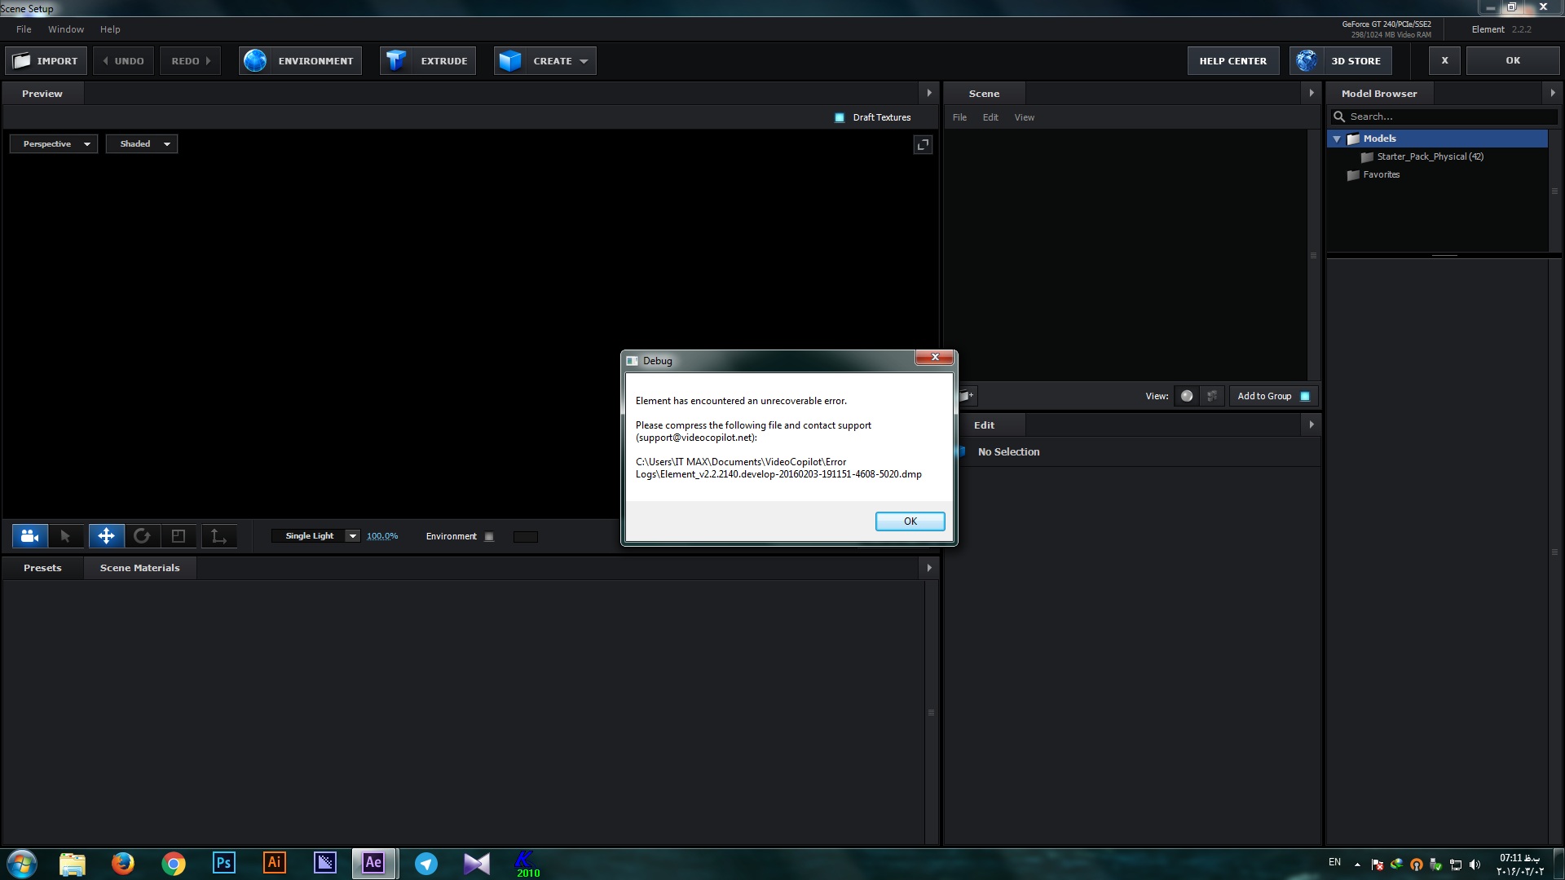Image resolution: width=1565 pixels, height=880 pixels.
Task: Click the sphere view mode icon
Action: [1187, 396]
